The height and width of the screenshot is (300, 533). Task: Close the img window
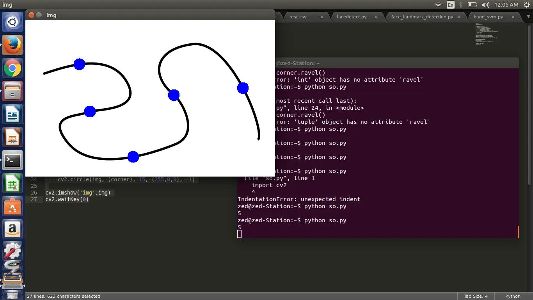pyautogui.click(x=32, y=15)
